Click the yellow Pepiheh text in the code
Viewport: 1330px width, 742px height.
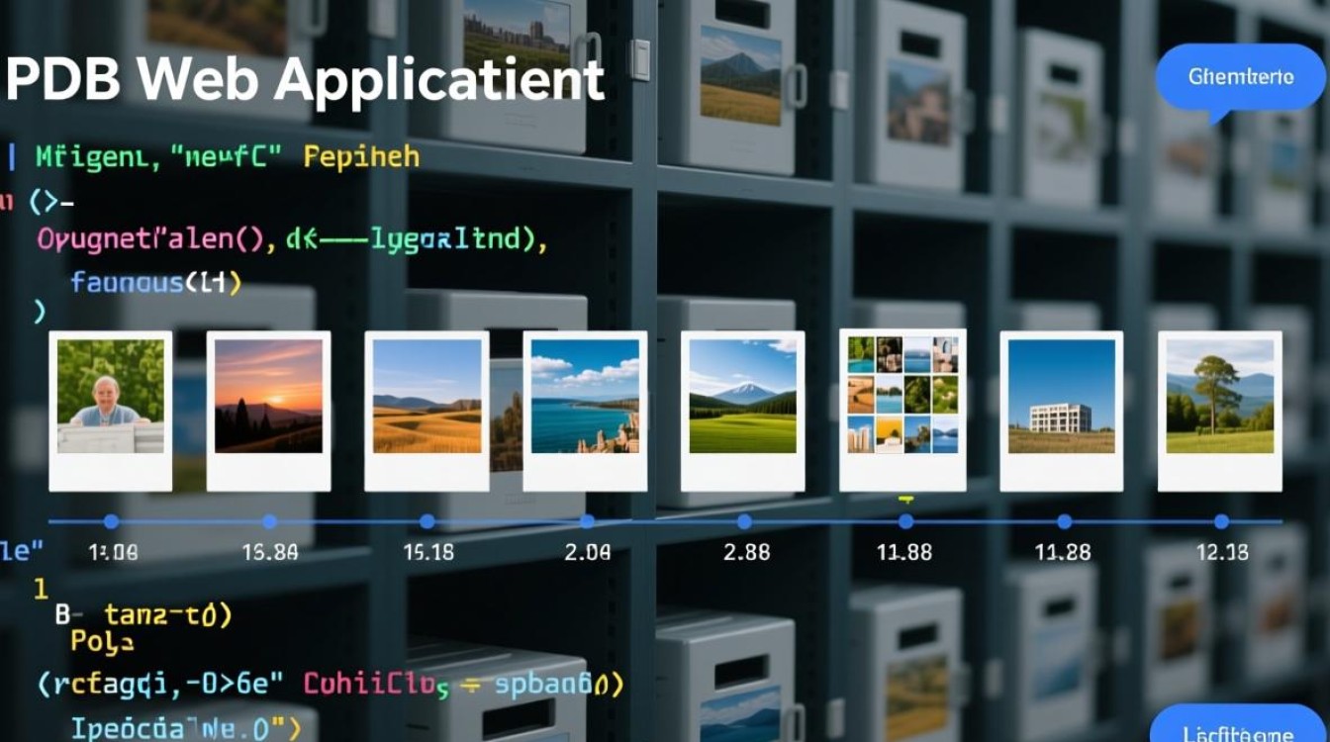click(360, 157)
